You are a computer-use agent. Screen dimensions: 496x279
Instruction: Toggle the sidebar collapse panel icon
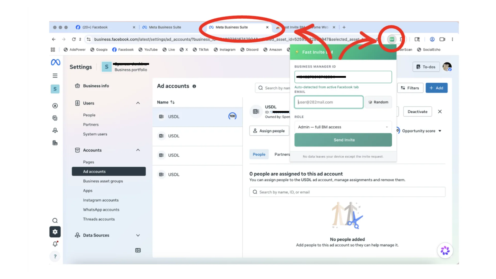[138, 250]
